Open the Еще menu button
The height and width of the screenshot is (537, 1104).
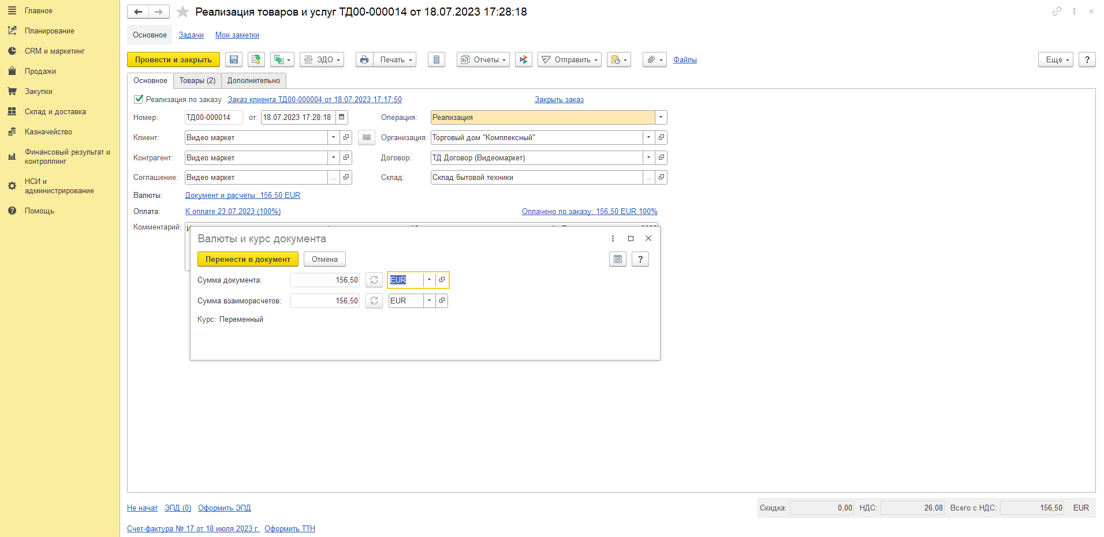[1055, 59]
